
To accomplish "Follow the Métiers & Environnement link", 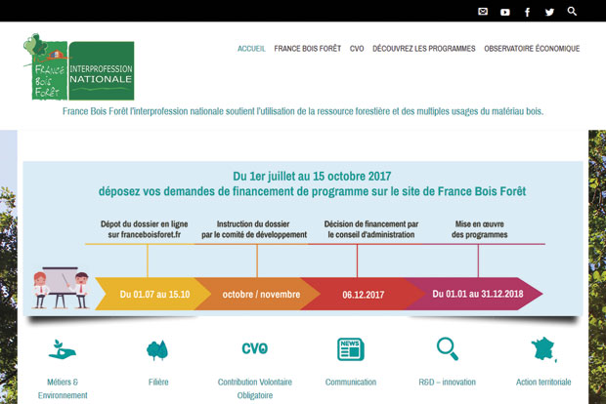I will tap(63, 388).
